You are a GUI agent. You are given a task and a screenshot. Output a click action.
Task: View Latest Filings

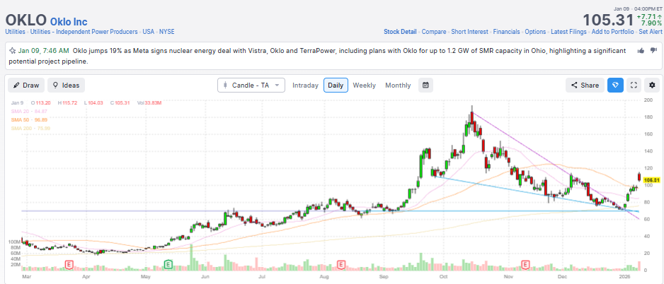[568, 32]
